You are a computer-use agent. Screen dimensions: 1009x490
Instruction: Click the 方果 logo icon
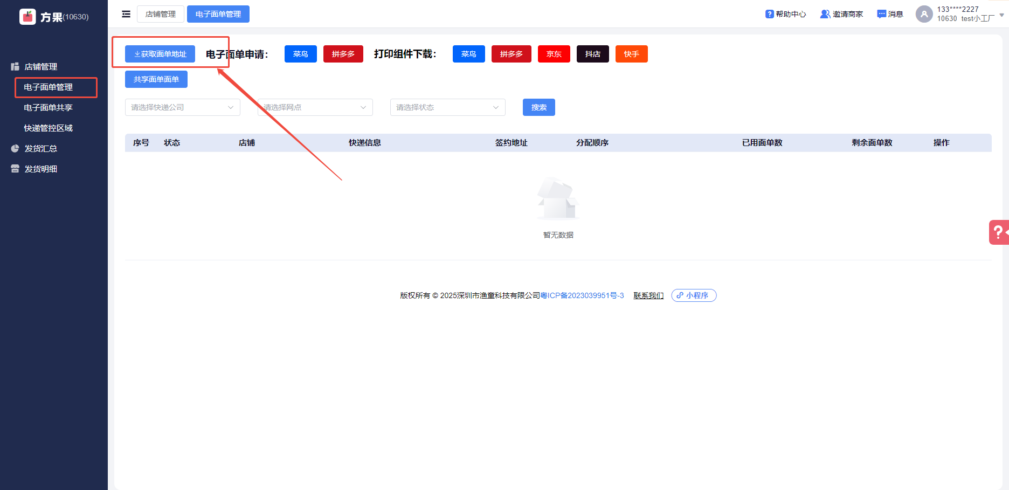[27, 17]
